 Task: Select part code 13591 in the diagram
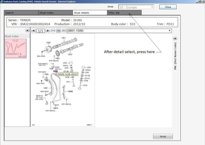45,88
